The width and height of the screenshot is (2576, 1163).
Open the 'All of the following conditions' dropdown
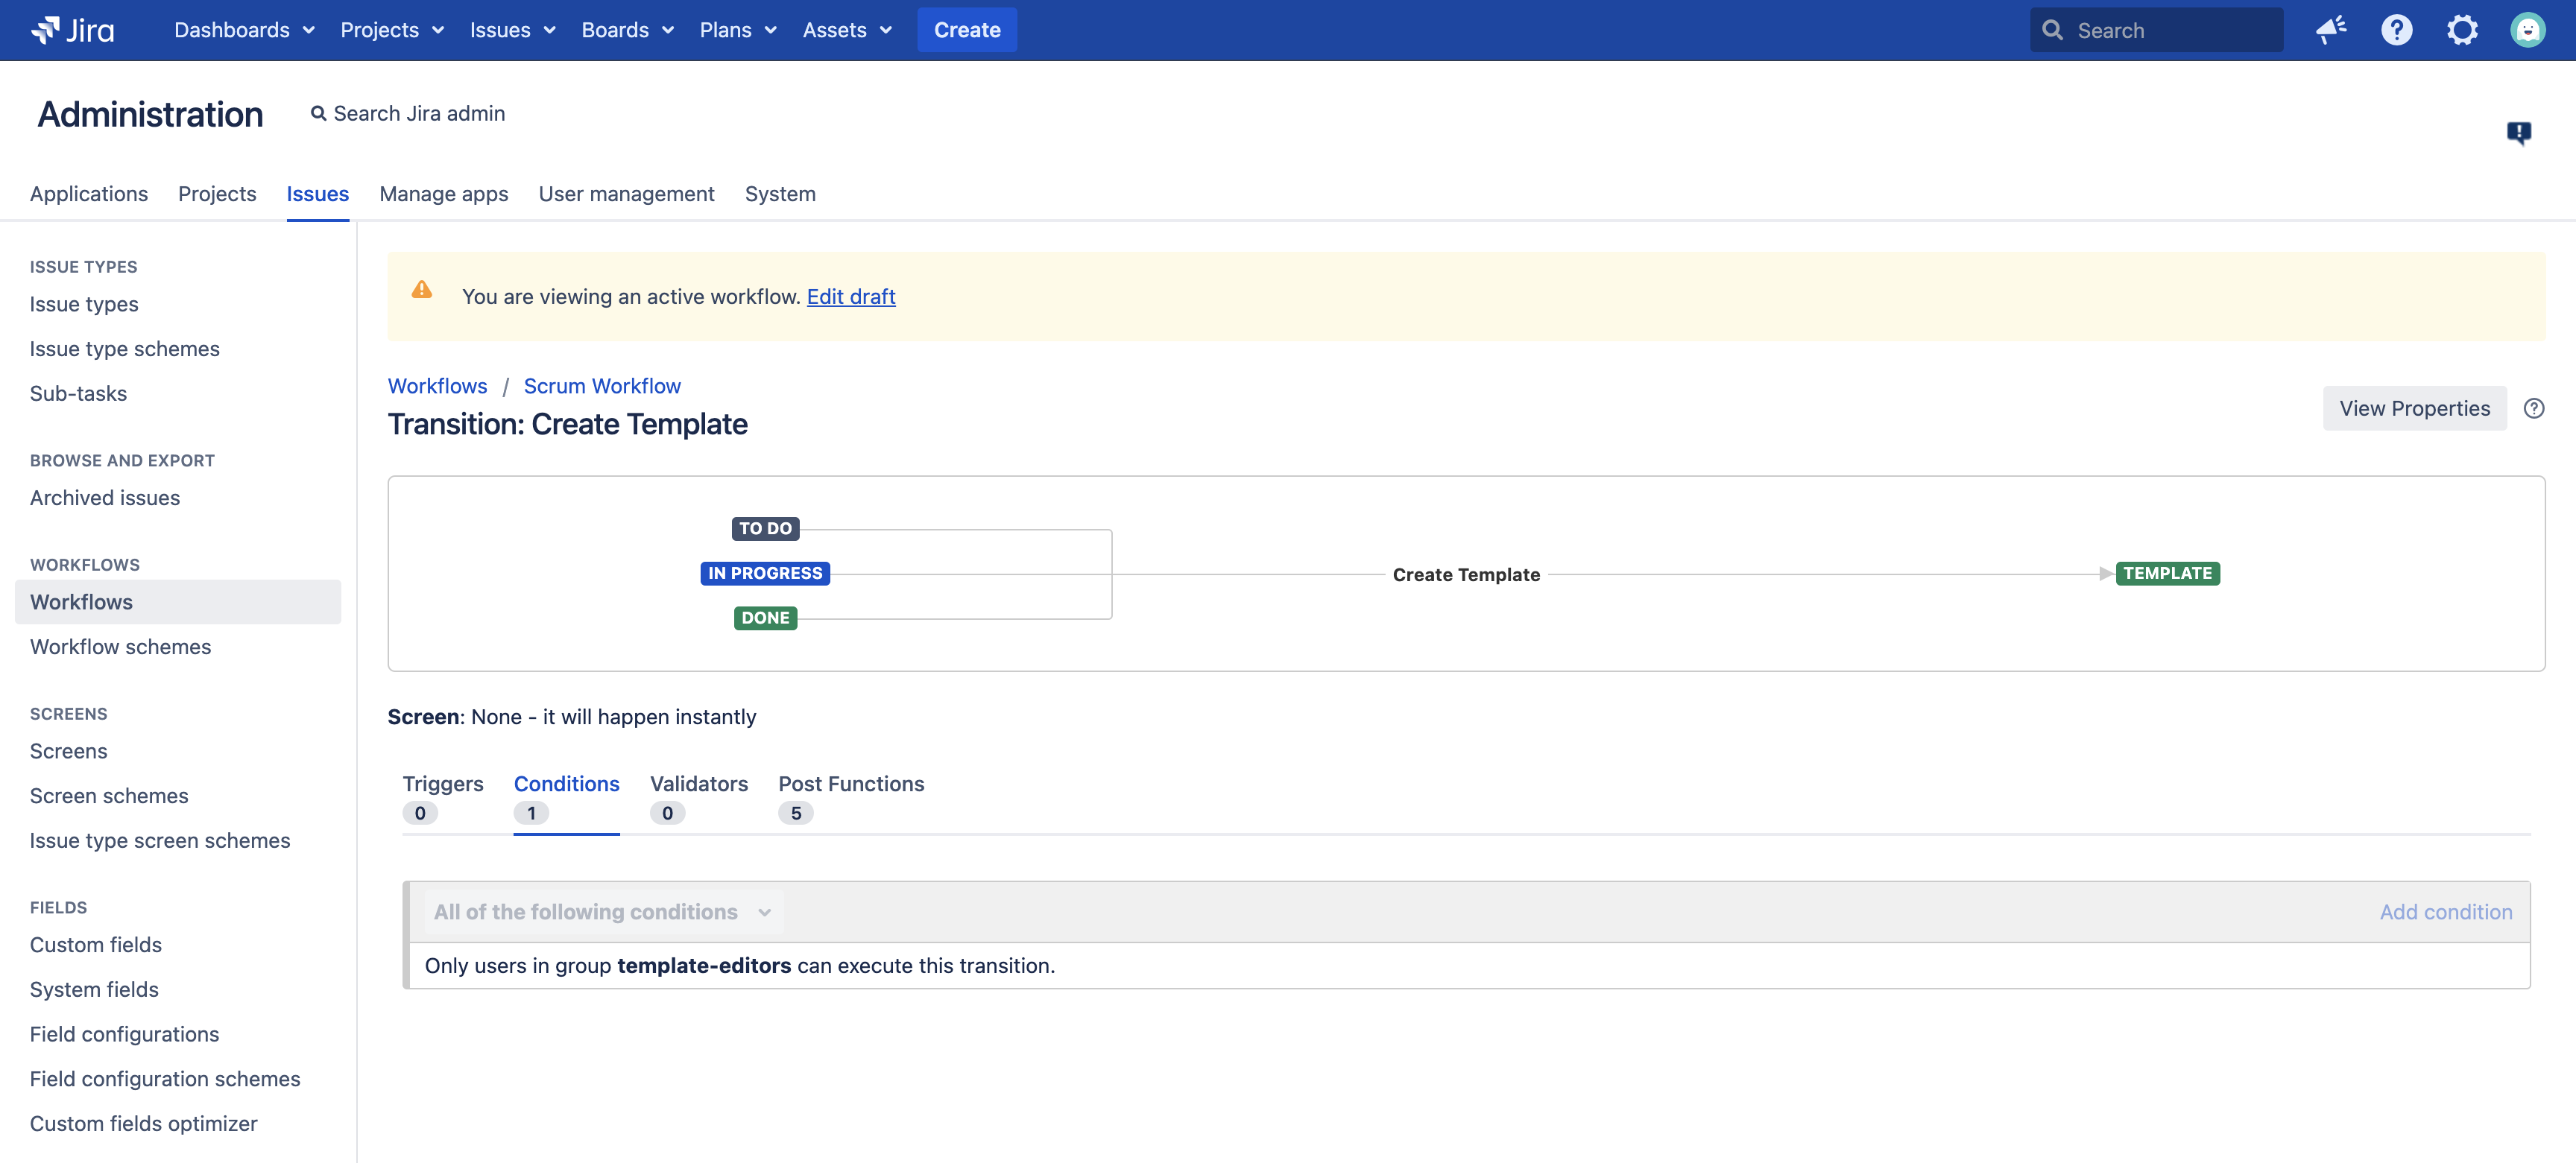[601, 912]
